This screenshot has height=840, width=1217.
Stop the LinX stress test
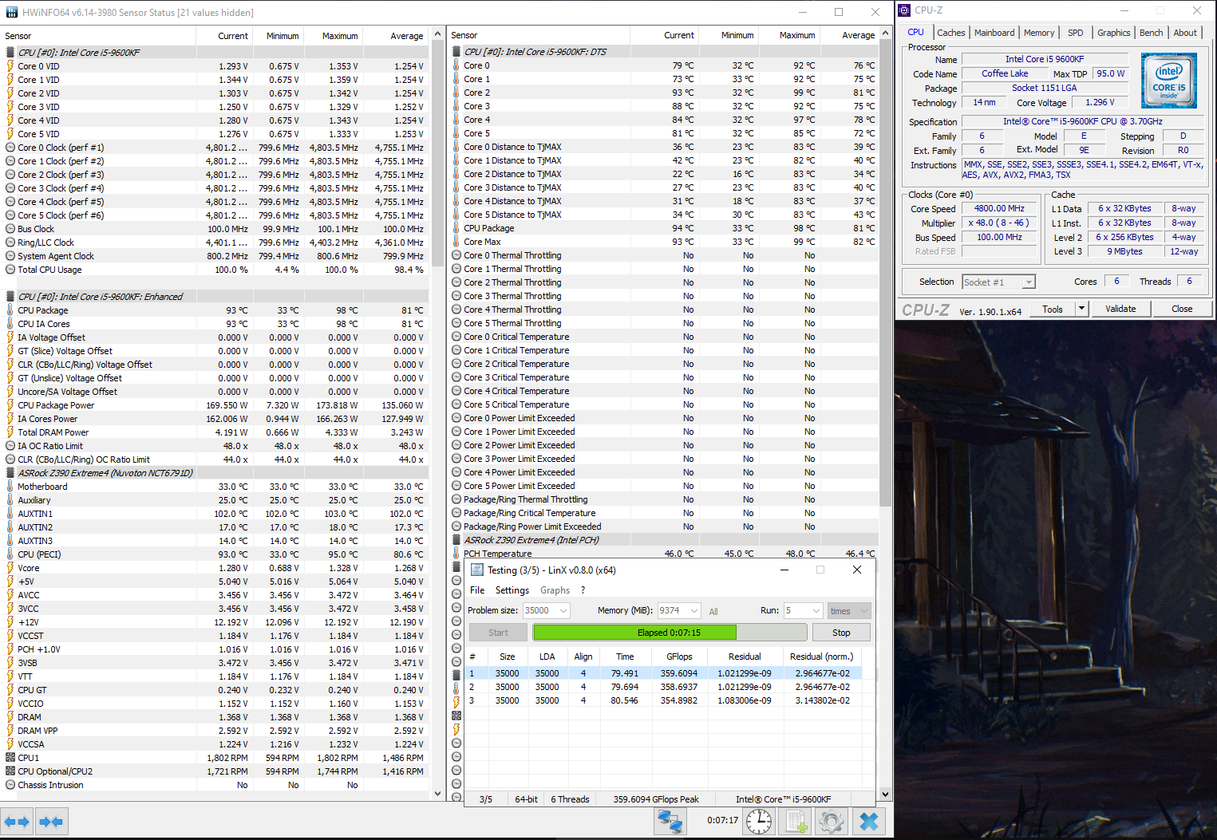point(841,633)
